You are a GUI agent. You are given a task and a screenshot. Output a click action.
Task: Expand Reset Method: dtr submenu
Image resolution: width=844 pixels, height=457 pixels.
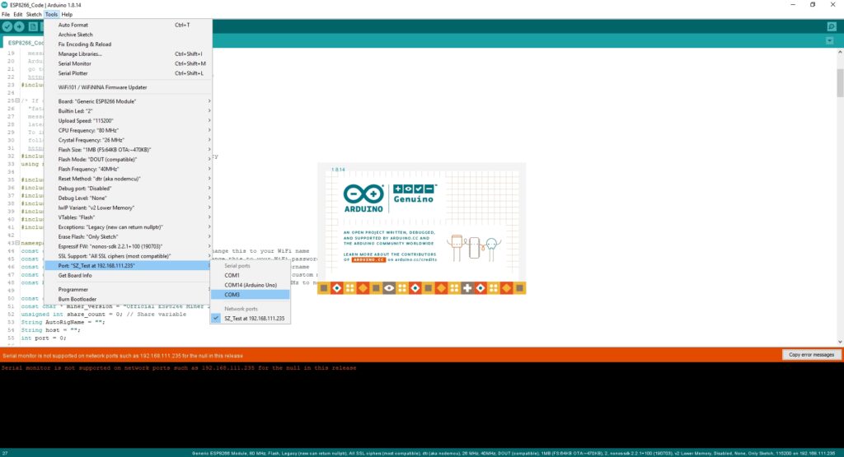[x=128, y=179]
